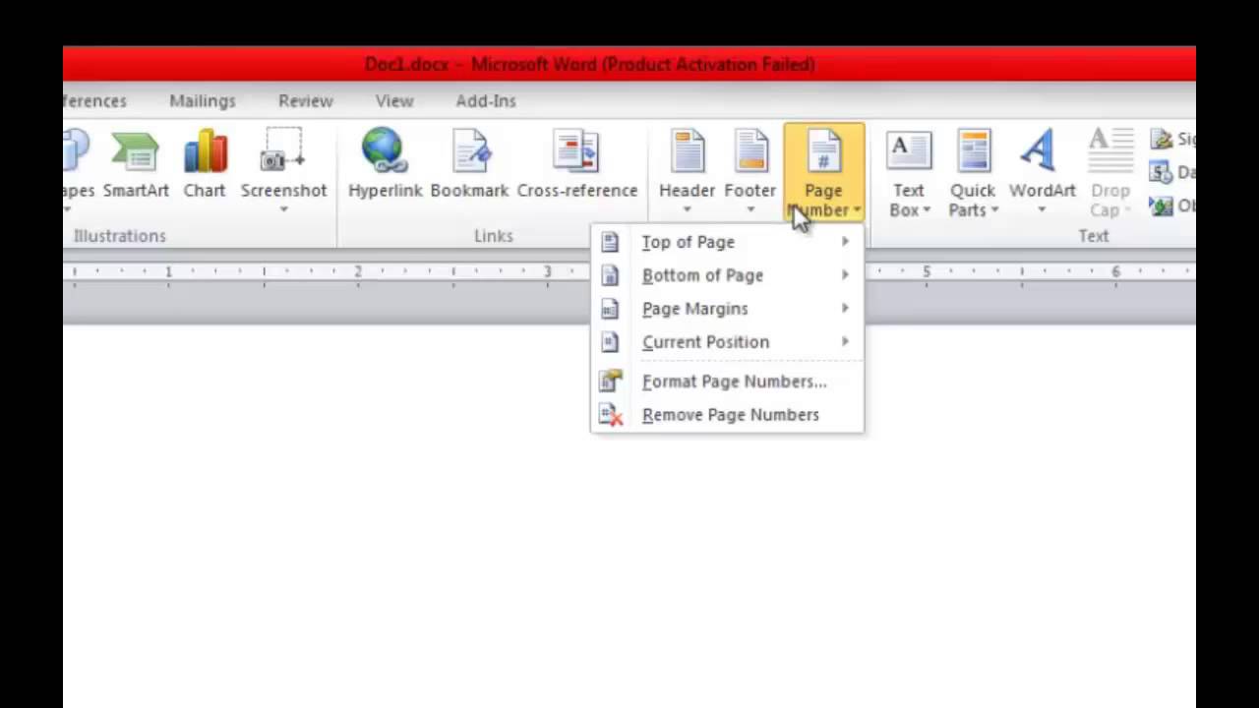Screen dimensions: 1259x708
Task: Click Format Page Numbers icon
Action: coord(611,381)
